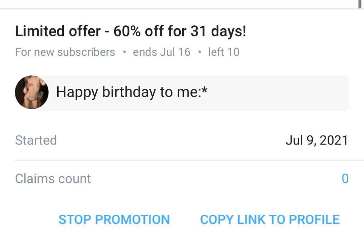Click the top border line above the heading
The width and height of the screenshot is (364, 232).
coord(182,8)
